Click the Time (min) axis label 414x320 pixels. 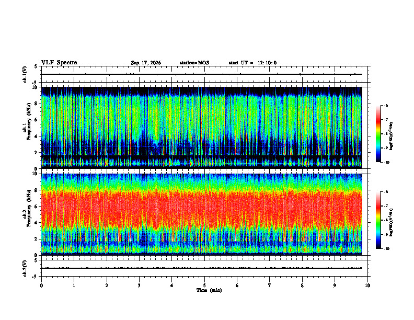point(209,290)
